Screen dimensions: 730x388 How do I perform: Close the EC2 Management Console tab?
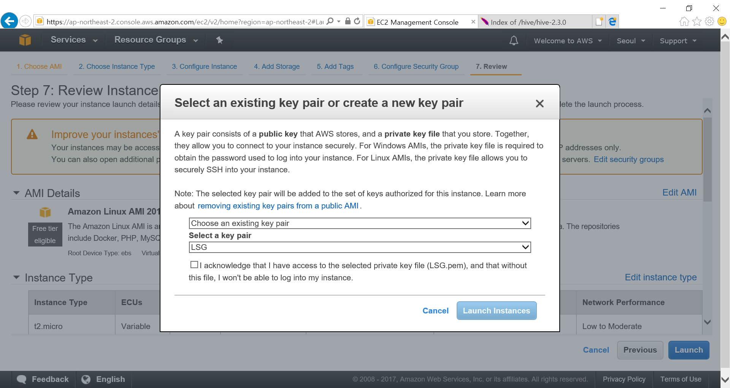(x=473, y=22)
